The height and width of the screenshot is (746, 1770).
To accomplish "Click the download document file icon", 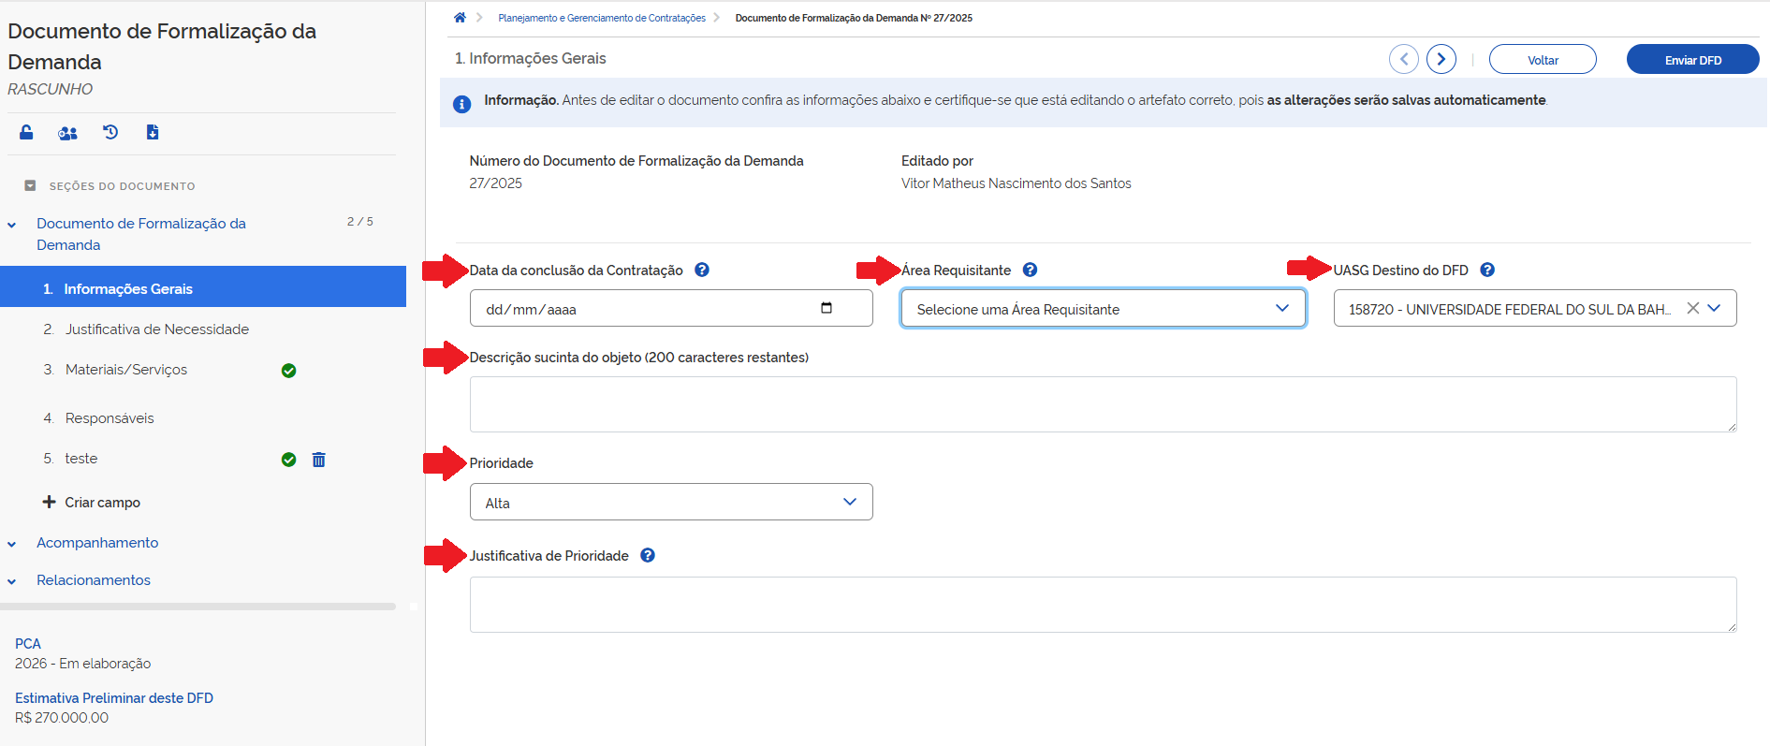I will click(153, 133).
